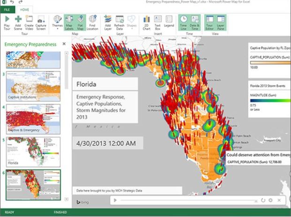Image resolution: width=291 pixels, height=217 pixels.
Task: Open the Themes dropdown
Action: 57,22
